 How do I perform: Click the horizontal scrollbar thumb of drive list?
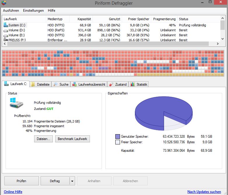point(108,44)
